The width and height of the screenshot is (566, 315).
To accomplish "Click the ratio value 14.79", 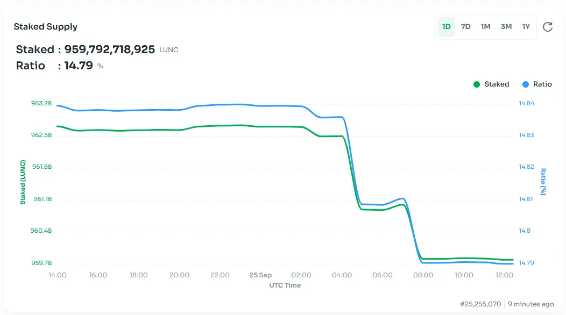I will (x=79, y=66).
